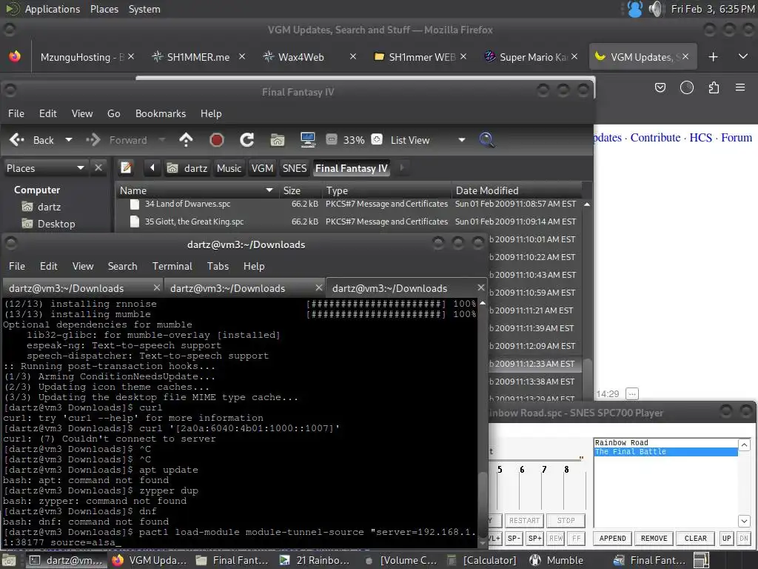The width and height of the screenshot is (758, 569).
Task: Open the System panel menu
Action: [x=144, y=9]
